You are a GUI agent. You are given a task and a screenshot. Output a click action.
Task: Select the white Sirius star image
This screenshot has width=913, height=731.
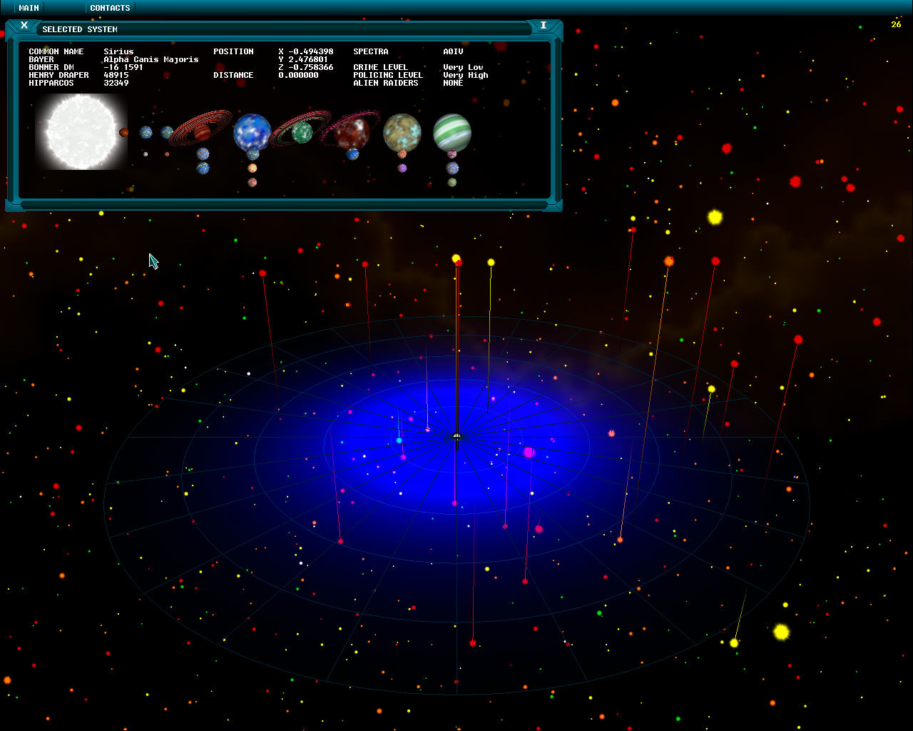click(81, 132)
